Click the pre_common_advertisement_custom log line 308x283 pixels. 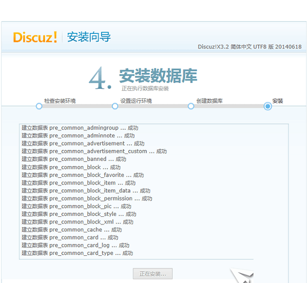[x=94, y=151]
